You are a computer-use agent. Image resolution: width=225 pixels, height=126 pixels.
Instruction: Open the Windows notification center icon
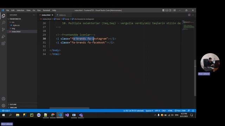pos(191,115)
